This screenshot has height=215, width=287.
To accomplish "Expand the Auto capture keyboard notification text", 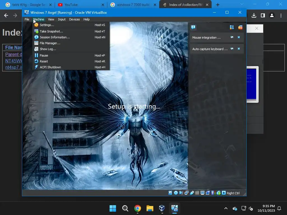I will (210, 49).
